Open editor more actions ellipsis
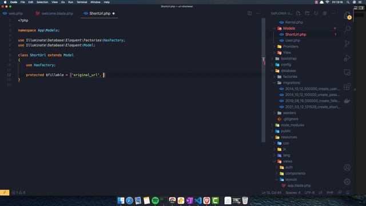Screen dimensions: 366x206 click(258, 13)
